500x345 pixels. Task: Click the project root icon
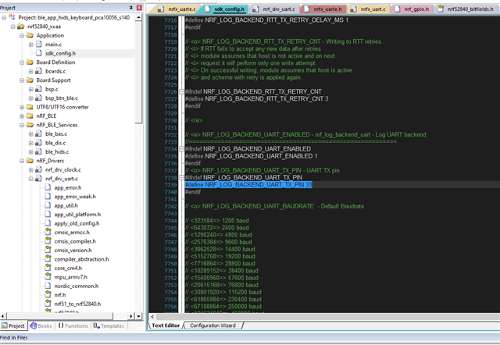click(12, 17)
